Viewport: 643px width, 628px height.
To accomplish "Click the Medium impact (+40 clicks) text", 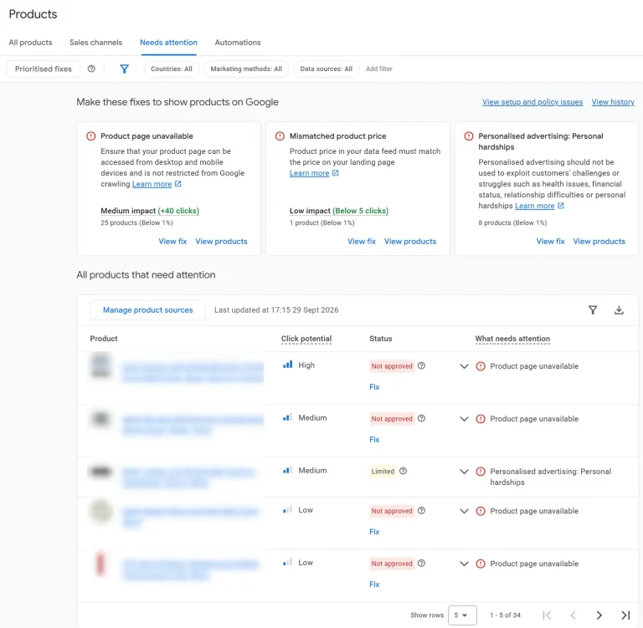I will point(150,211).
